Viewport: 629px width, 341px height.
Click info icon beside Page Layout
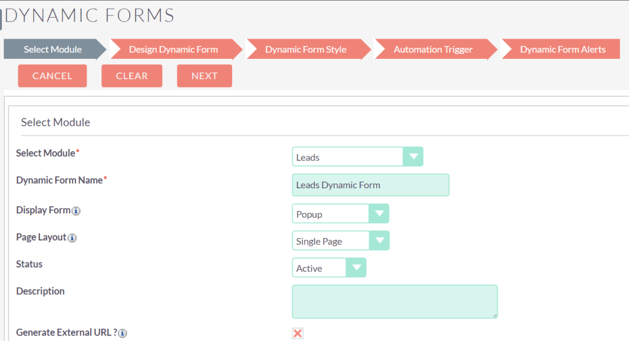click(72, 238)
